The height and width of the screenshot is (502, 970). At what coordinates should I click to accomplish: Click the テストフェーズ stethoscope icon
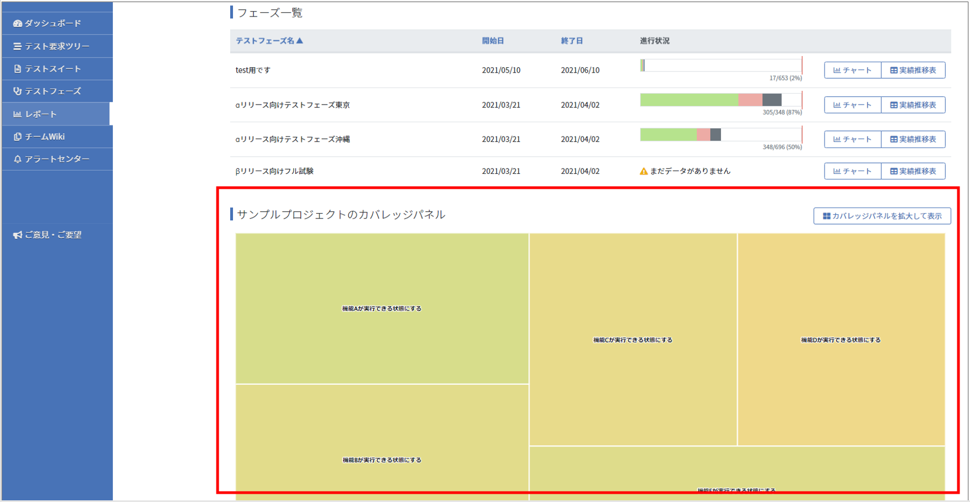point(18,91)
